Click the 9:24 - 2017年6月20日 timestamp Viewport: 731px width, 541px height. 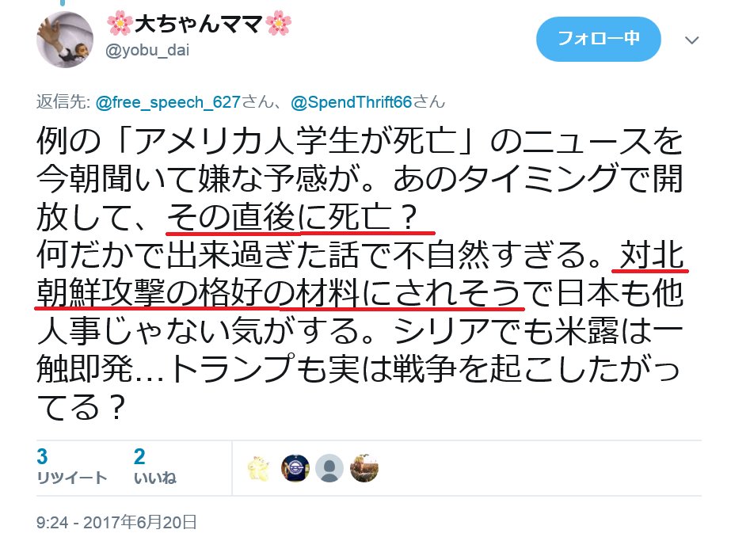[116, 522]
